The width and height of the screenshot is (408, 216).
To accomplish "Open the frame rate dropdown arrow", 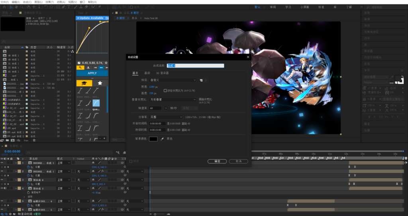I will pyautogui.click(x=166, y=108).
